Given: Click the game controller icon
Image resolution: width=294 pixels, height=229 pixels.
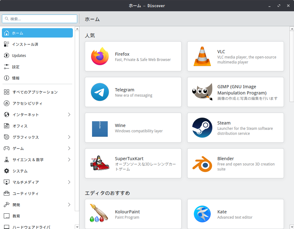Looking at the screenshot, I should (7, 148).
